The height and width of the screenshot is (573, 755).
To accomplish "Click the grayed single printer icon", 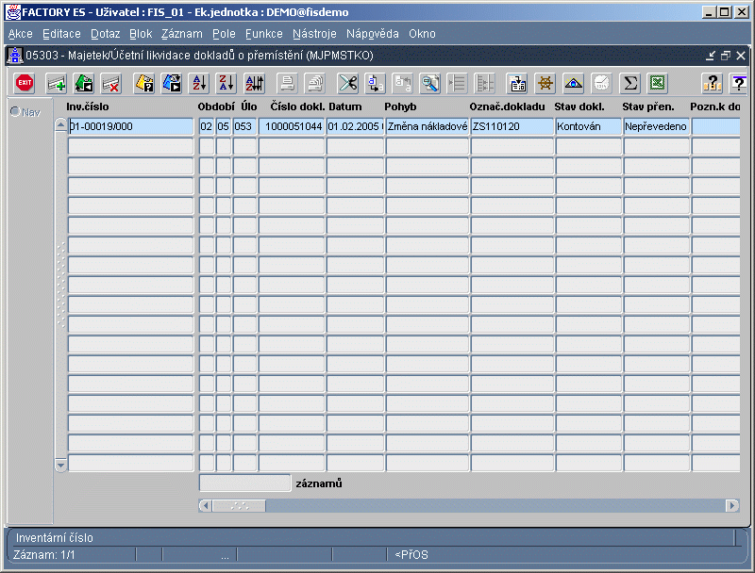I will [288, 83].
